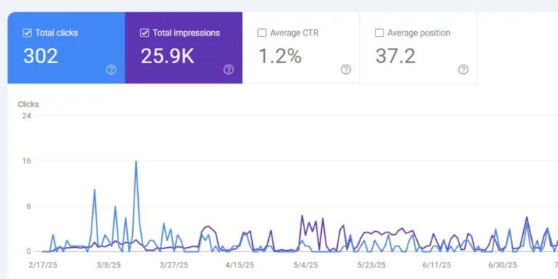Click the 4/15/25 date label
This screenshot has height=279, width=558.
pos(240,265)
